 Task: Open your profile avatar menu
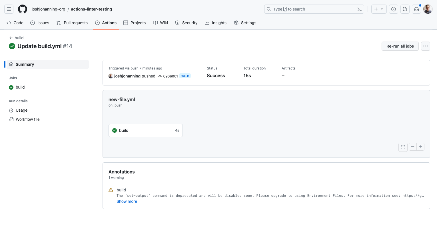[428, 9]
